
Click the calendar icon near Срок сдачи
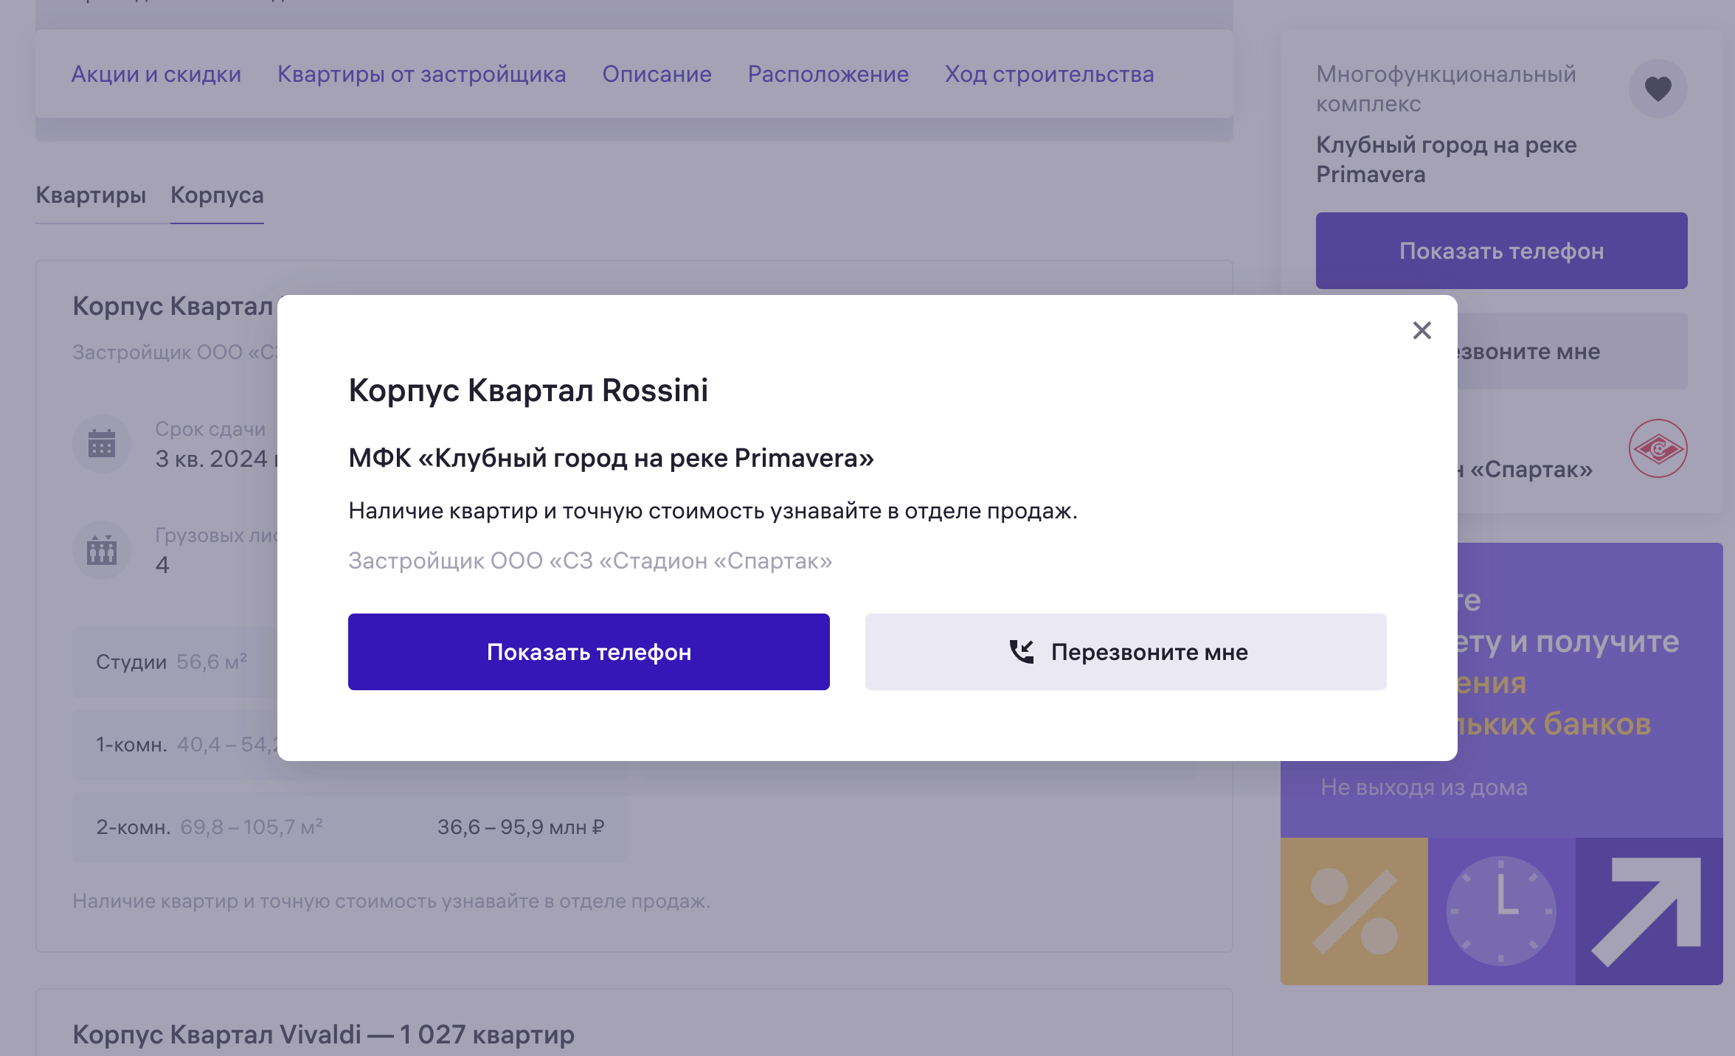point(102,443)
